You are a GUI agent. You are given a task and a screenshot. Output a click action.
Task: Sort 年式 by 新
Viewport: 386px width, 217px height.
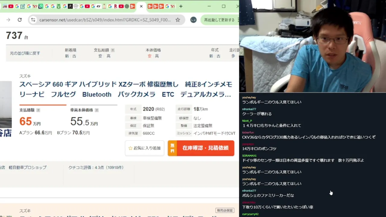click(211, 56)
